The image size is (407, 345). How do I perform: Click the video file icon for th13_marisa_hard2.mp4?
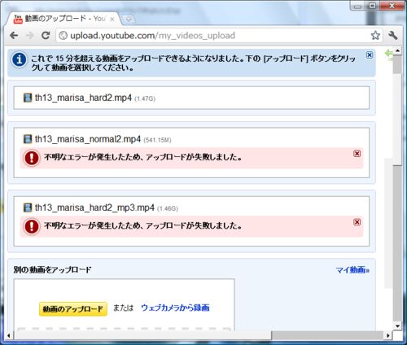coord(28,98)
